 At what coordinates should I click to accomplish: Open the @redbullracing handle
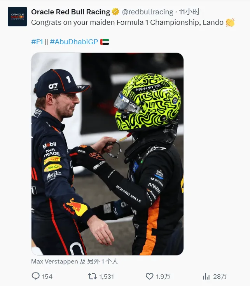[147, 12]
